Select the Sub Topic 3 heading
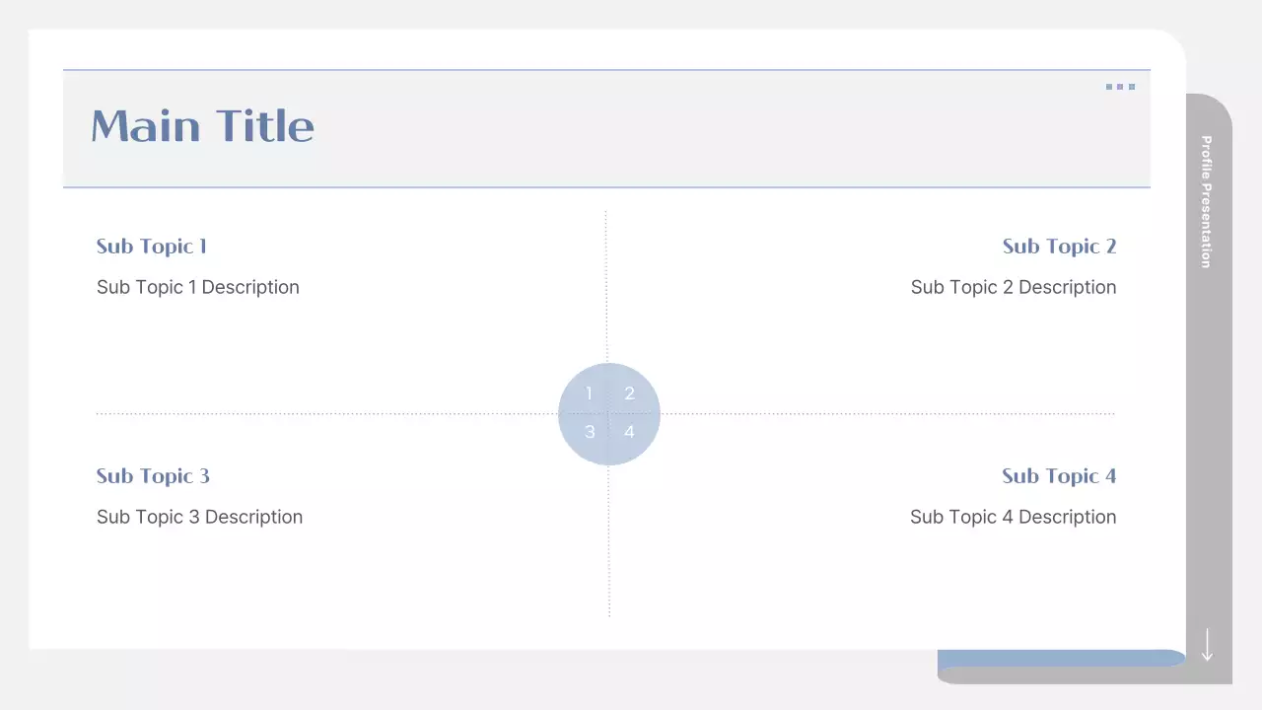The width and height of the screenshot is (1262, 710). [x=153, y=476]
